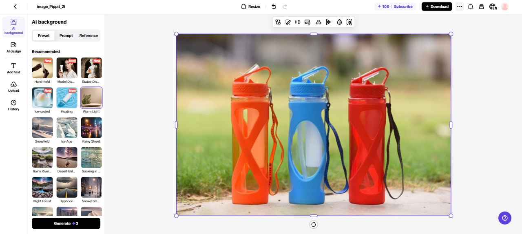
Task: Choose the Typhoon preset
Action: [x=67, y=187]
